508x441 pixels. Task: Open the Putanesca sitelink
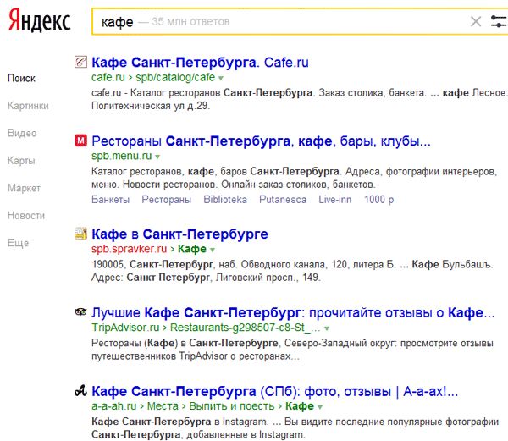pos(283,200)
